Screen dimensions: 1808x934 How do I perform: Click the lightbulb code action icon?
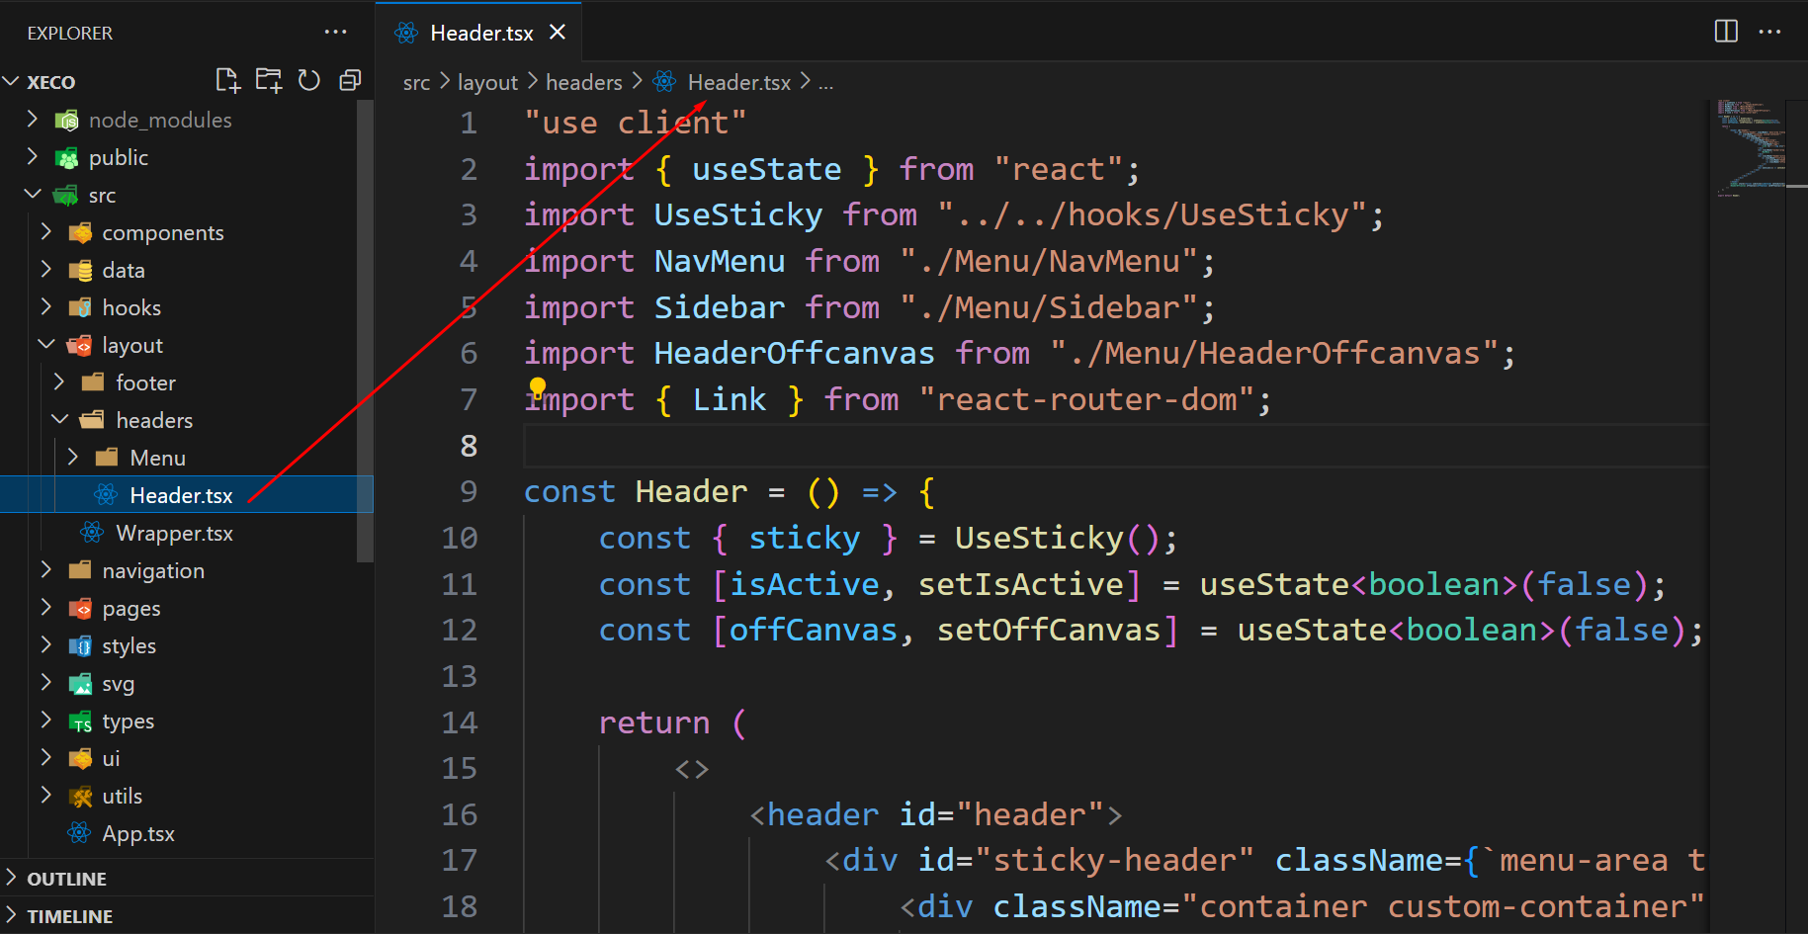(x=538, y=386)
